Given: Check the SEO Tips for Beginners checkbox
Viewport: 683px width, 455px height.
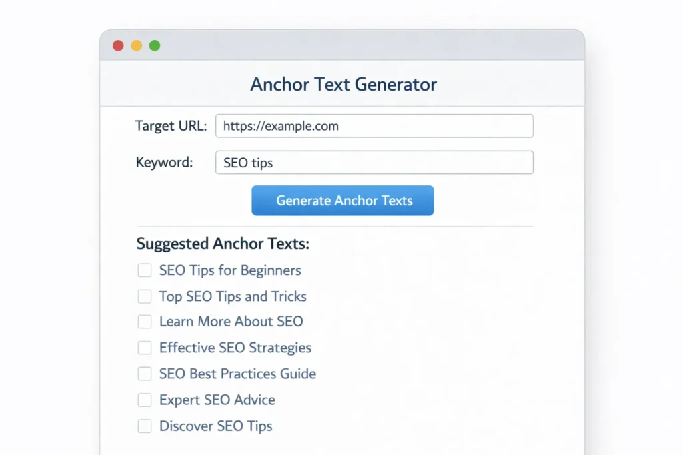Looking at the screenshot, I should [x=145, y=270].
